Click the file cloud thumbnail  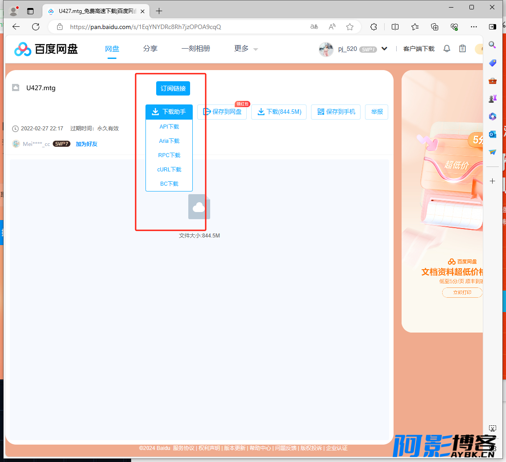click(x=199, y=207)
